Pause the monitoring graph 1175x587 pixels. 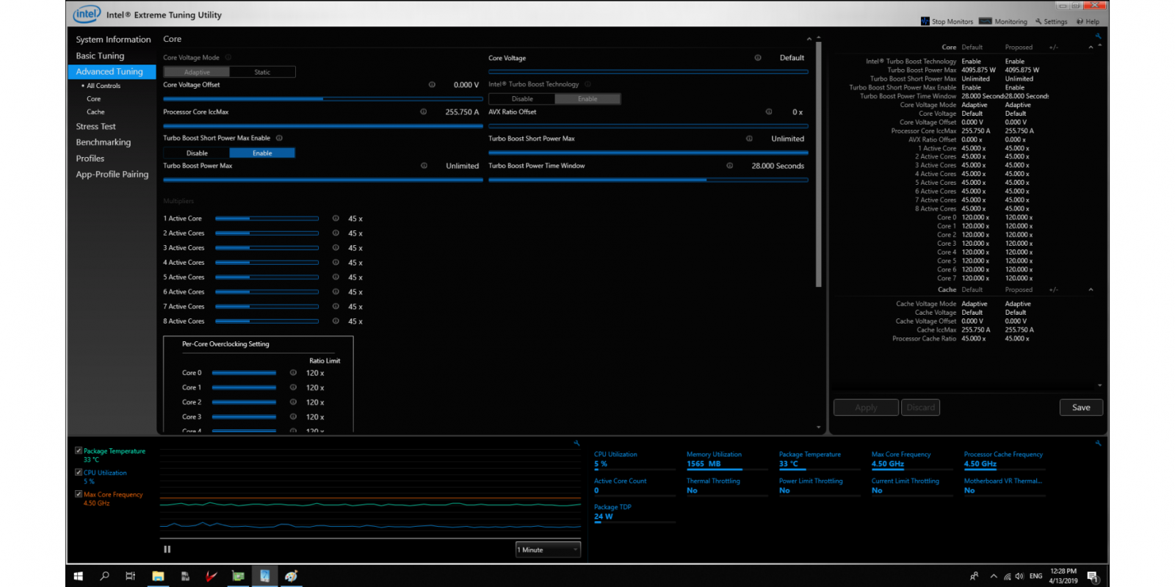click(167, 549)
